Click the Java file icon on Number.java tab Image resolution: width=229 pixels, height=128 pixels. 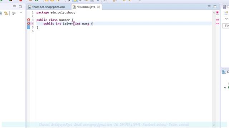[x=74, y=7]
